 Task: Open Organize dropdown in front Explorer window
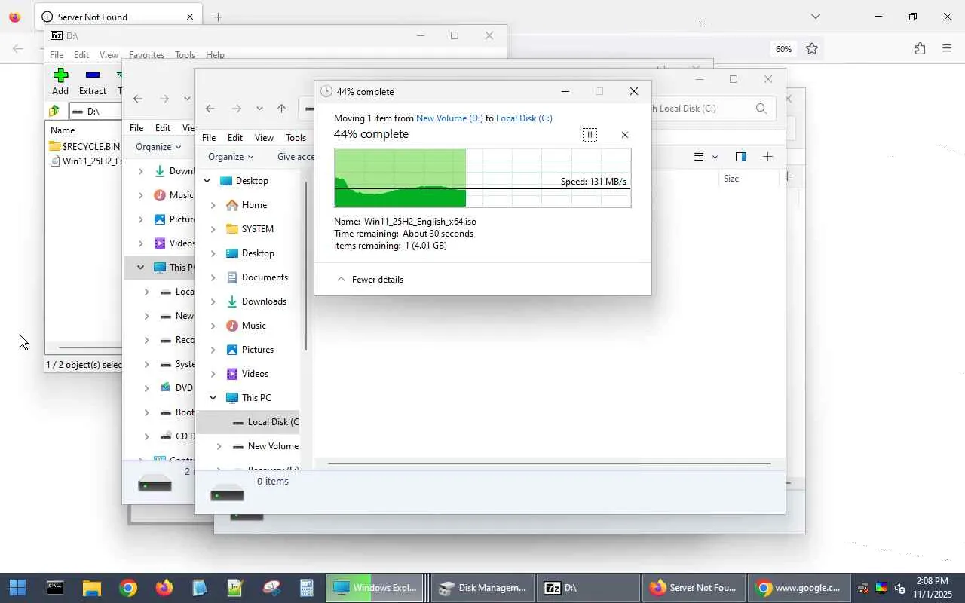231,157
